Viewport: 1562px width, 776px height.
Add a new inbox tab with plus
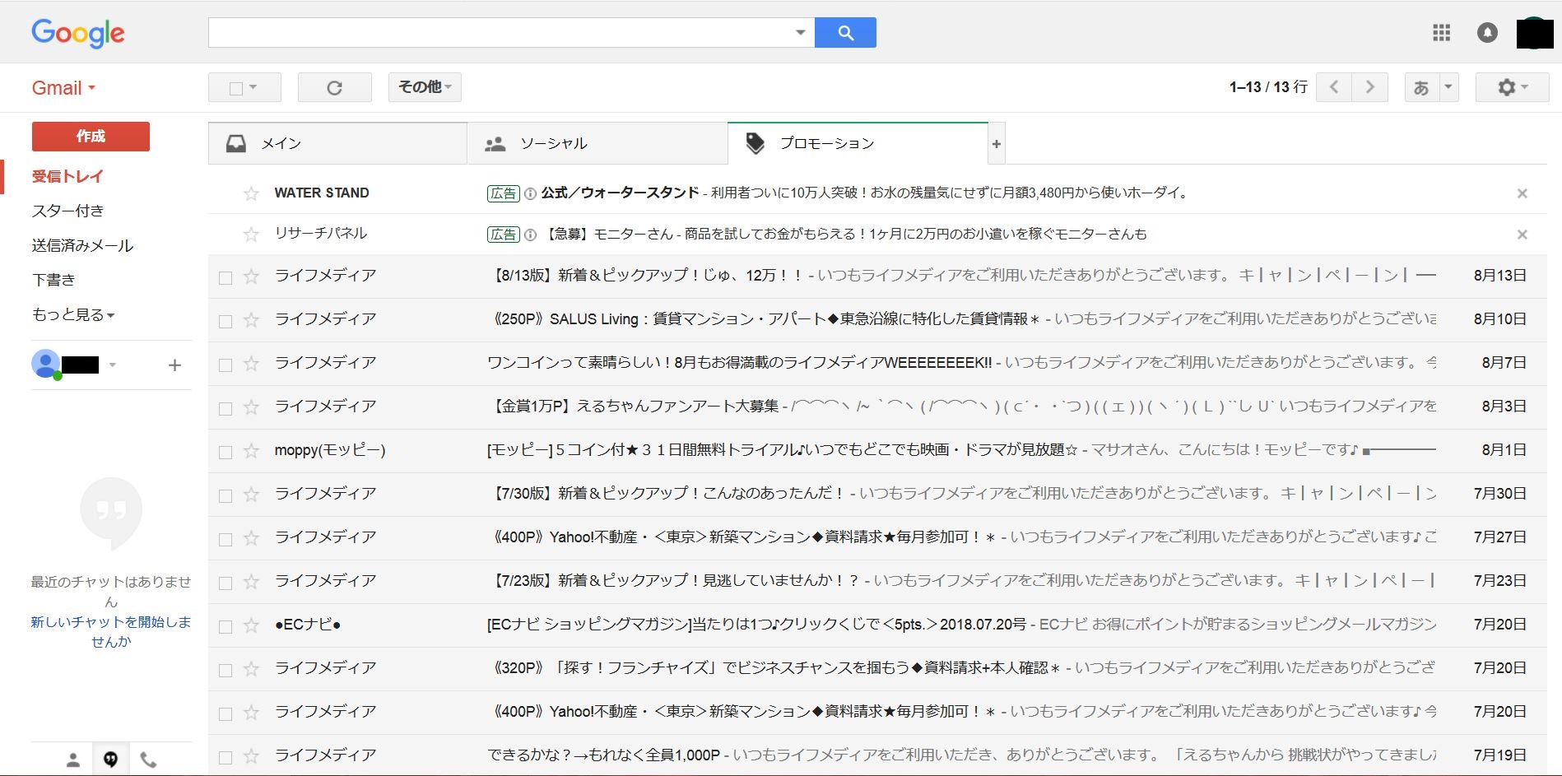pyautogui.click(x=997, y=144)
